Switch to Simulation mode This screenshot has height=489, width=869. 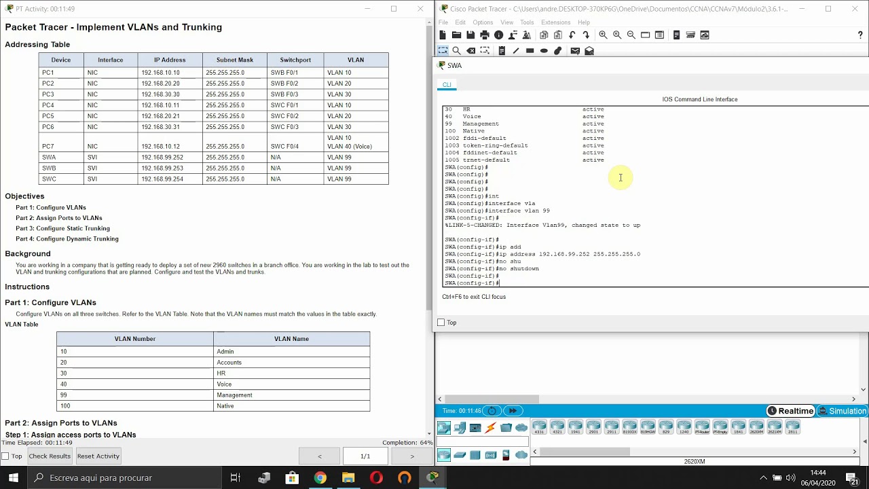842,411
